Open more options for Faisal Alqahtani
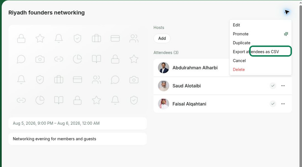 283,104
